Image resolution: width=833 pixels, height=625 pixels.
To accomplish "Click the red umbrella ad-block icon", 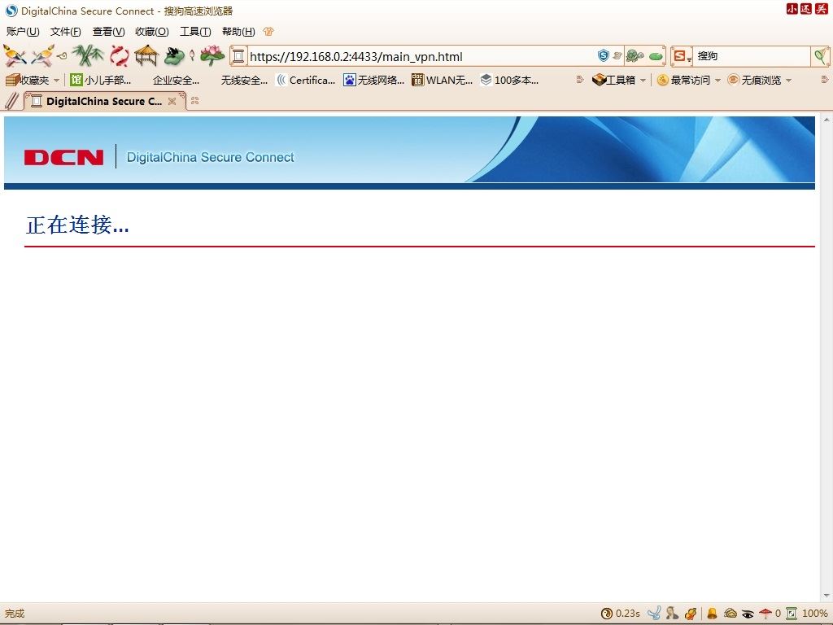I will tap(765, 614).
